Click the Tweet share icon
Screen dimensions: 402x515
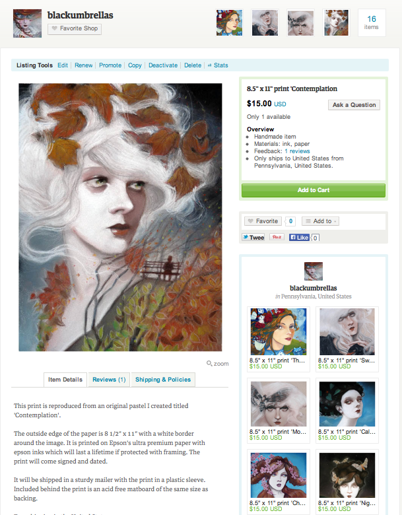[x=253, y=238]
